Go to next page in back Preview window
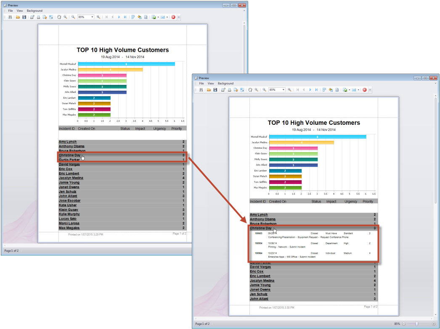The height and width of the screenshot is (329, 440). coord(119,17)
